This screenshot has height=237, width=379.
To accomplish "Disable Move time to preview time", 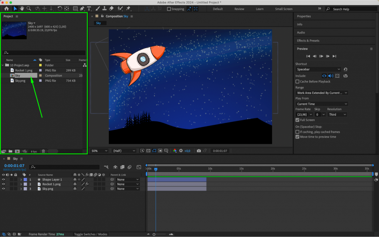I will coord(297,136).
